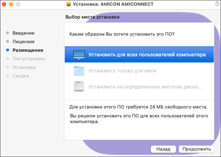Click the blue bullet next to Размещение
Screen dimensions: 221x157
tap(7, 50)
